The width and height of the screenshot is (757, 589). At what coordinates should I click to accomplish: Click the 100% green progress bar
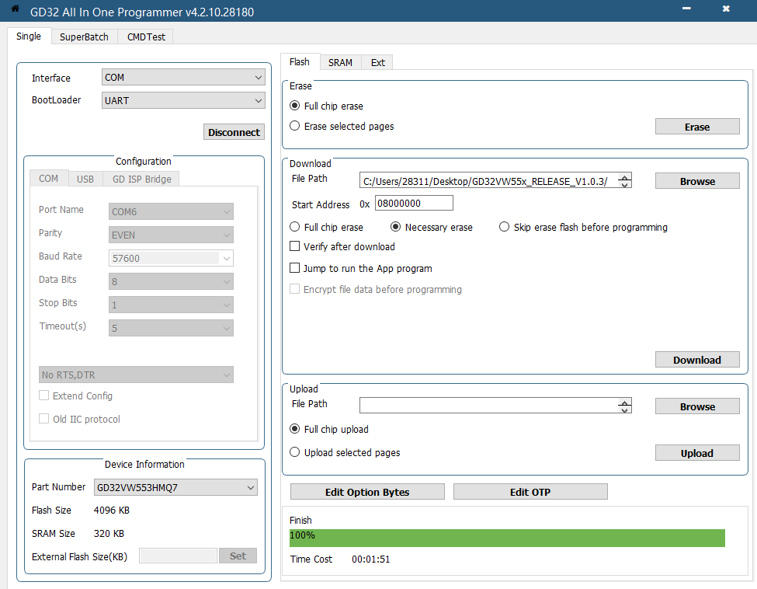pyautogui.click(x=507, y=538)
